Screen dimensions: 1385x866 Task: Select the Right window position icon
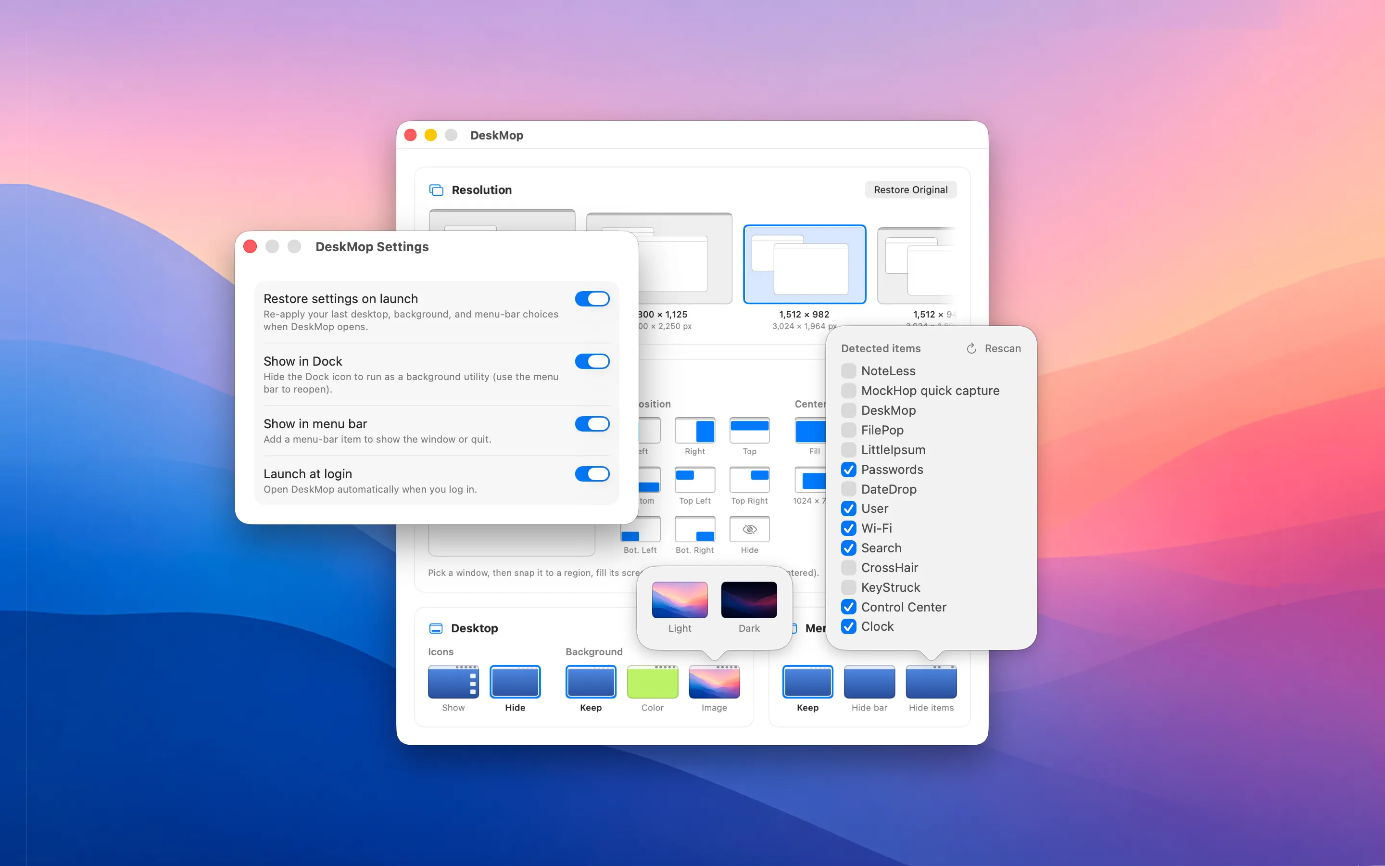(x=695, y=430)
